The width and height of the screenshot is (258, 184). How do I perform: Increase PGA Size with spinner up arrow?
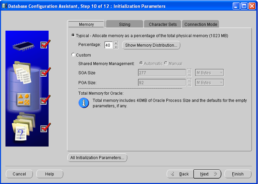189,80
